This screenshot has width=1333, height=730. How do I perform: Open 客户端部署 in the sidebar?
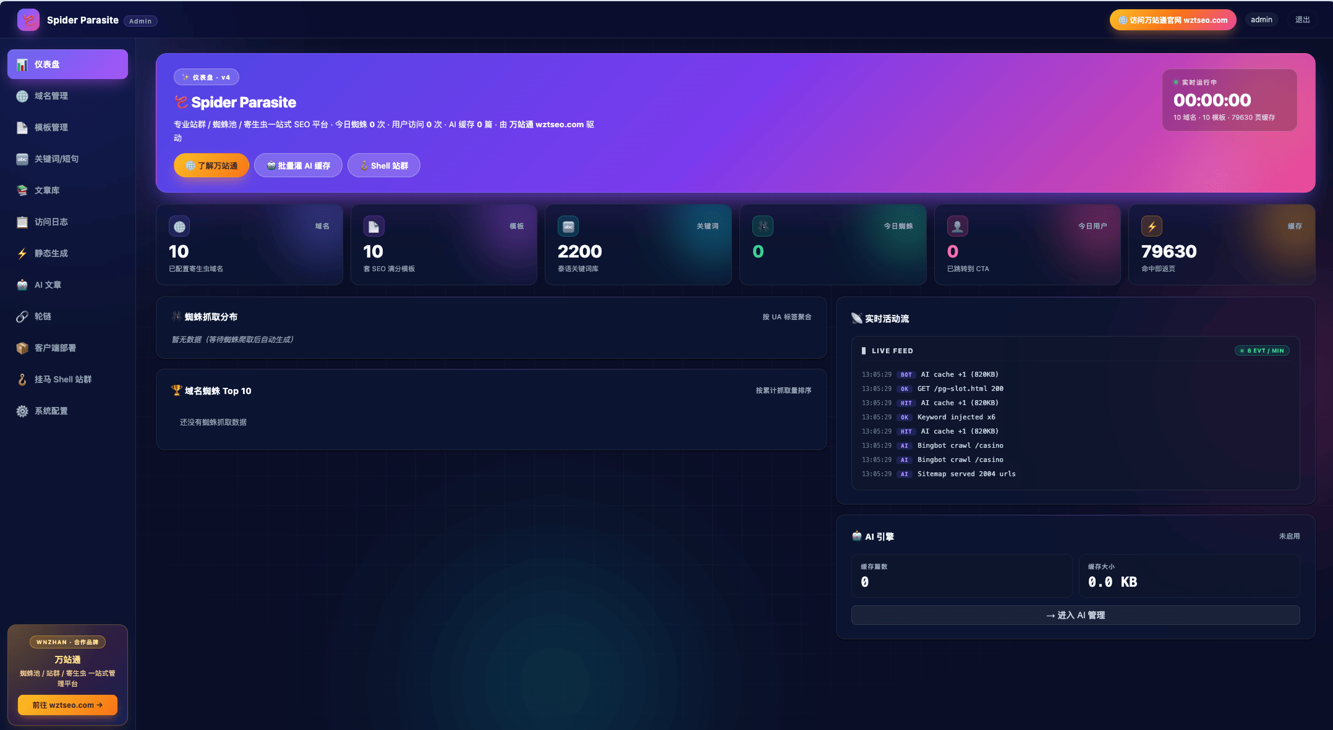[x=68, y=348]
